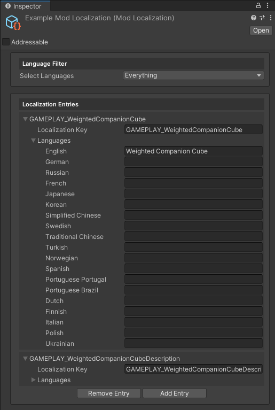Click the French translation field
This screenshot has height=410, width=275.
coord(193,183)
